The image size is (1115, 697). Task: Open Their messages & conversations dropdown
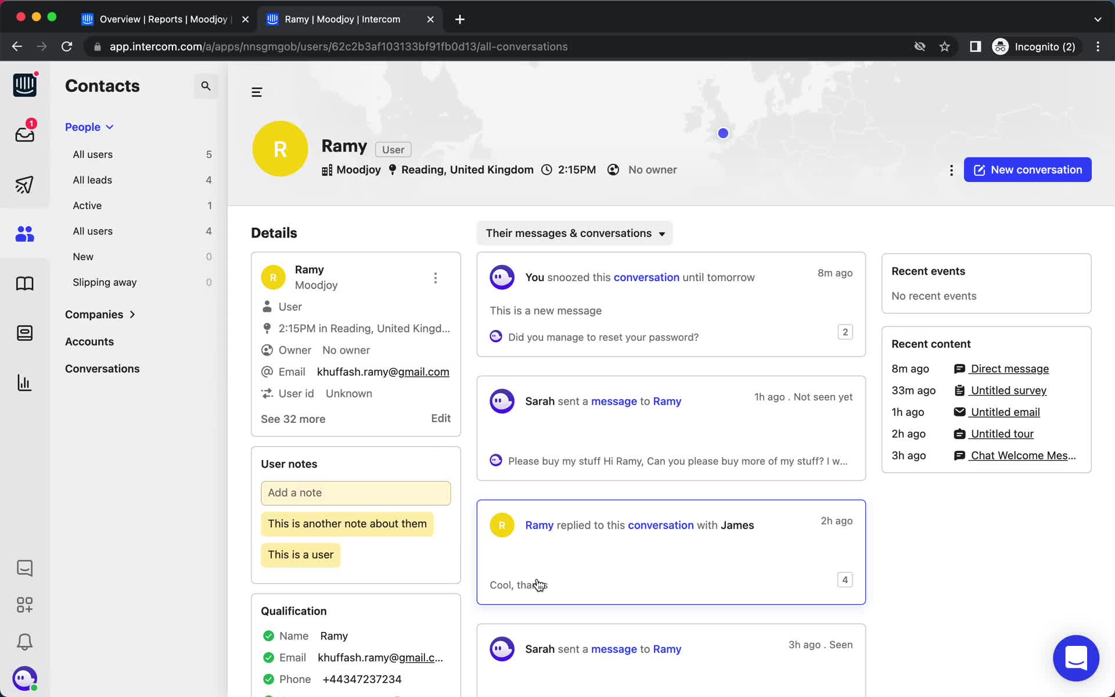point(574,233)
